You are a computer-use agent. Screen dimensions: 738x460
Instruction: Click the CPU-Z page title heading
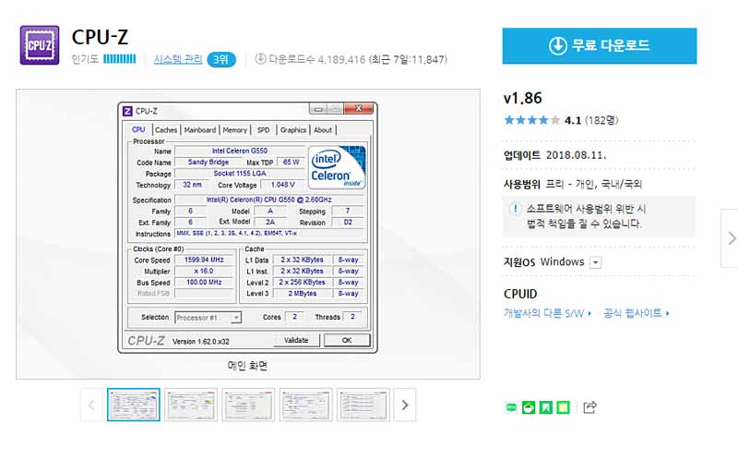click(100, 37)
